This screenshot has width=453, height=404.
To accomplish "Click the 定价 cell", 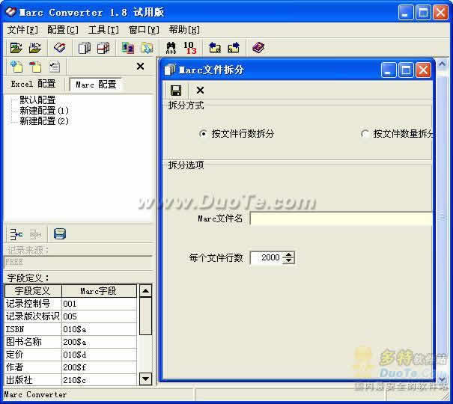I will [33, 355].
